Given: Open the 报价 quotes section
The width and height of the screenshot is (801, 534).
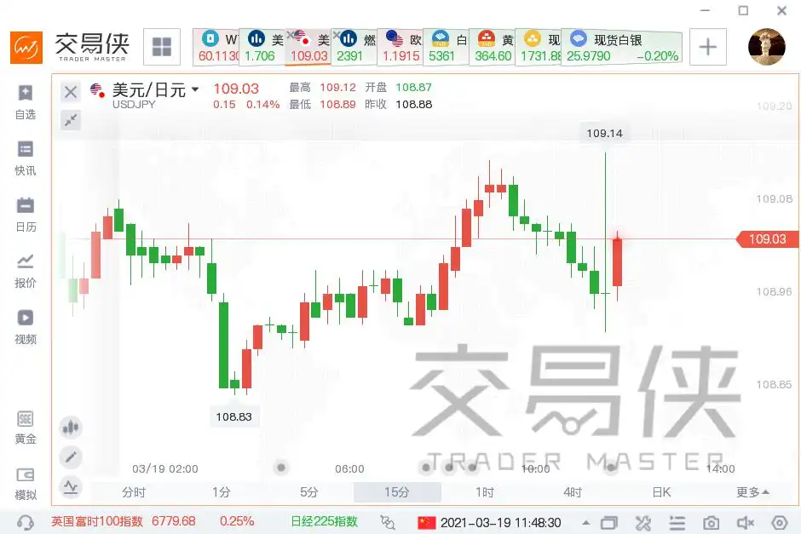Looking at the screenshot, I should click(25, 271).
